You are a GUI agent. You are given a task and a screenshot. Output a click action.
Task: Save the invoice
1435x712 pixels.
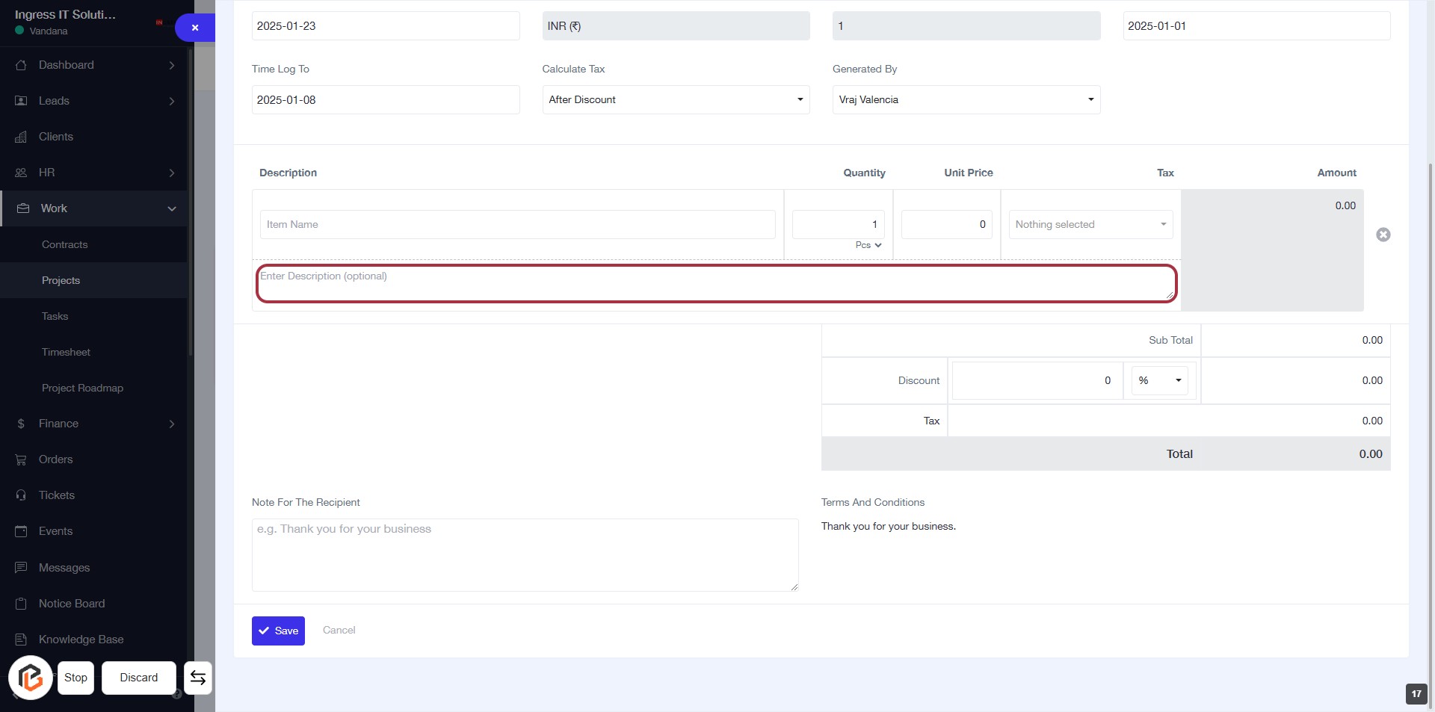278,631
